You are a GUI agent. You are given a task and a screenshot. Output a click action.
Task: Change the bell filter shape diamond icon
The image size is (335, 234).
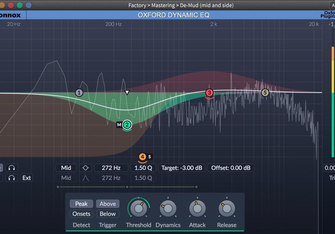coord(85,168)
